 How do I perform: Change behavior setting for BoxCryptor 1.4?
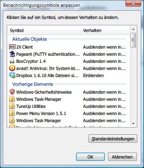tap(104, 61)
